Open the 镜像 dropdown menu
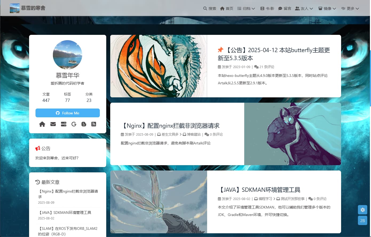 (327, 9)
